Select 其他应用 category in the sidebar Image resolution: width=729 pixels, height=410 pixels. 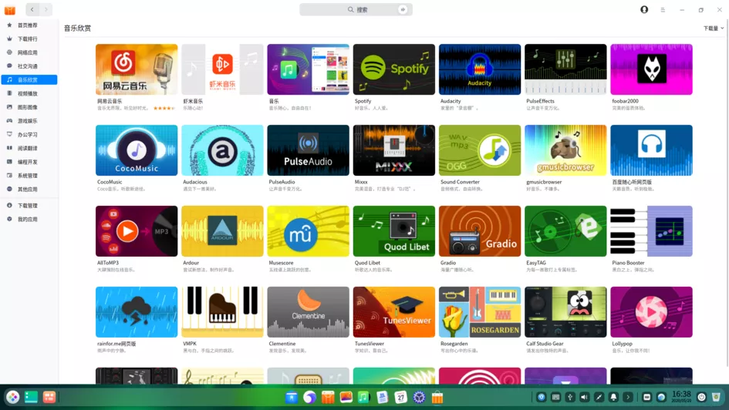point(29,189)
